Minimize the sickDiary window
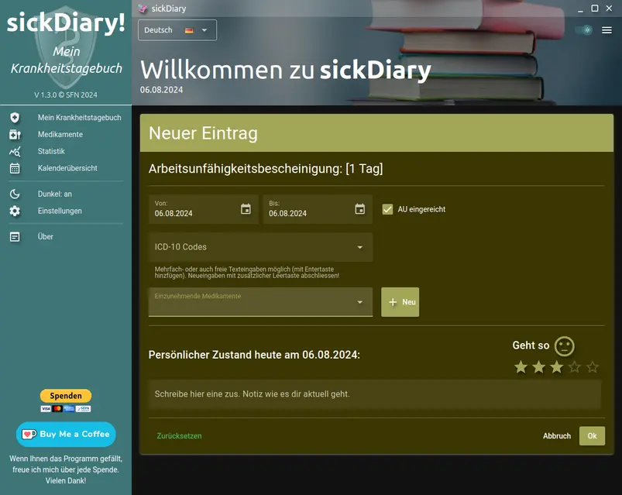The width and height of the screenshot is (622, 495). pyautogui.click(x=580, y=9)
